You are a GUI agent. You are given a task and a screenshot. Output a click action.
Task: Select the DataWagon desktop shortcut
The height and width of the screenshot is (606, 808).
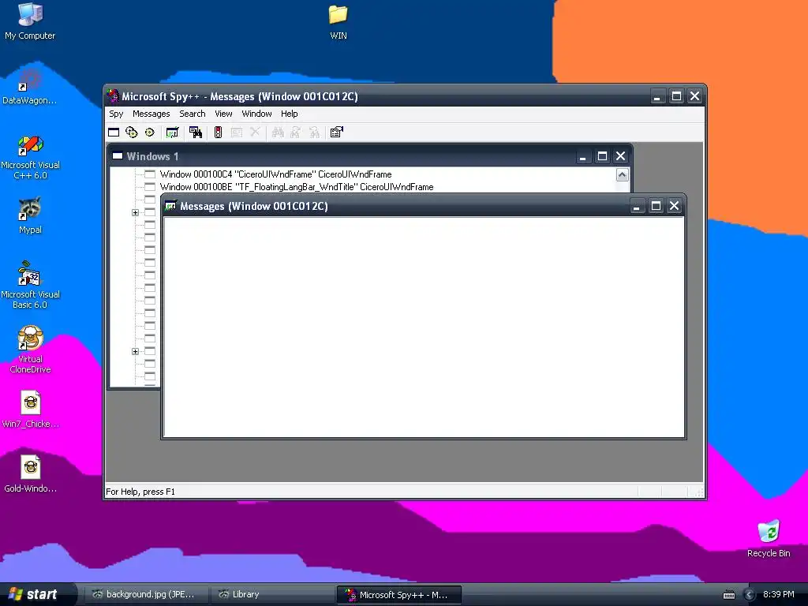click(x=29, y=87)
